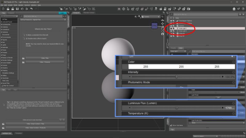Screen dimensions: 246x138
Task: Click the Scene pane search filter field
Action: (205, 14)
